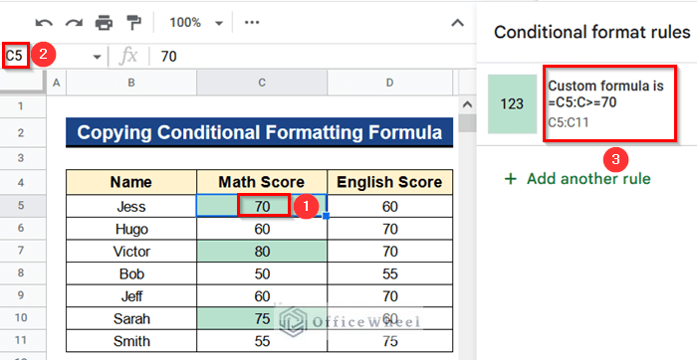Image resolution: width=697 pixels, height=360 pixels.
Task: Select row 4 header
Action: pos(22,182)
